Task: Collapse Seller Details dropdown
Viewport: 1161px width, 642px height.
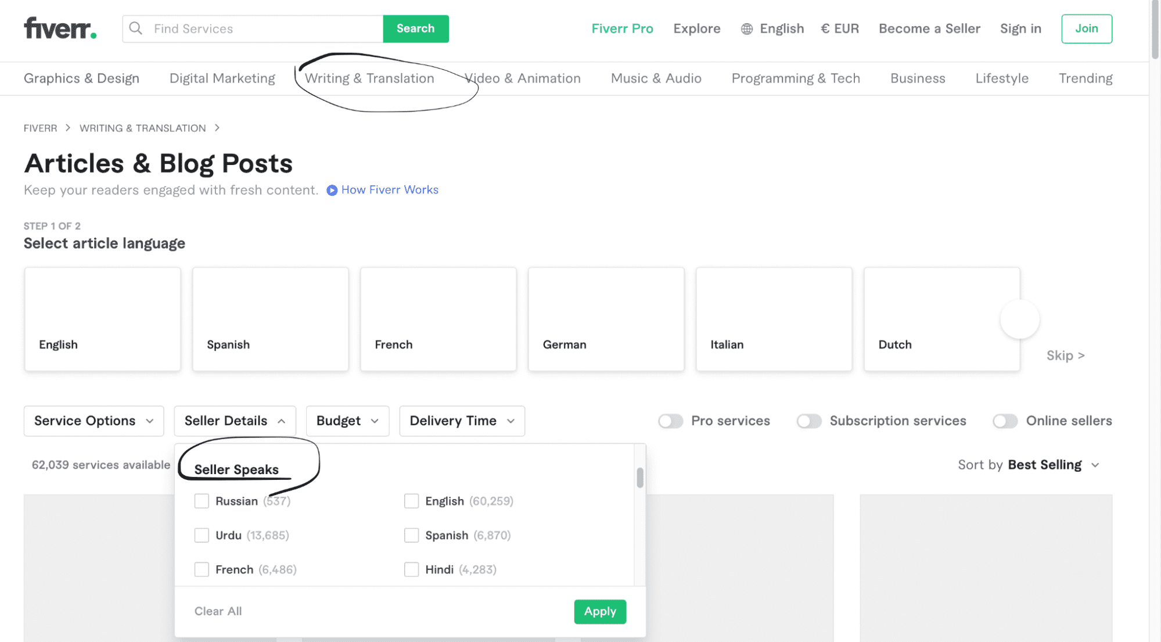Action: click(x=235, y=421)
